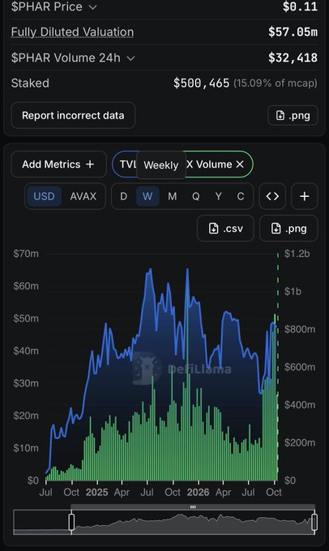
Task: Click the range selector top drag bar
Action: (193, 507)
